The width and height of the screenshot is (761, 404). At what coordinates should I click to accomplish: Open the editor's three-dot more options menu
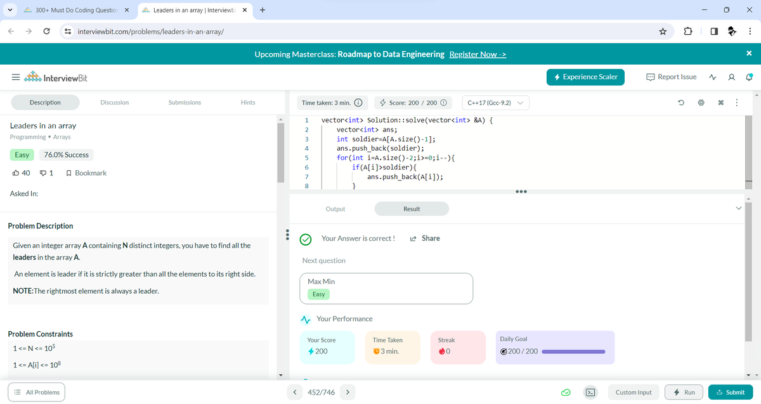click(x=736, y=103)
